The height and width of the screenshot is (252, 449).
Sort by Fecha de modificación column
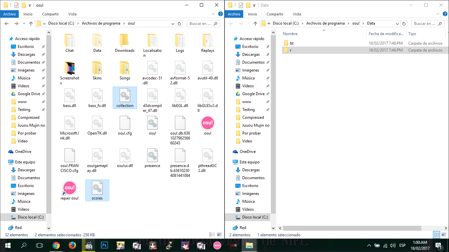(x=386, y=34)
